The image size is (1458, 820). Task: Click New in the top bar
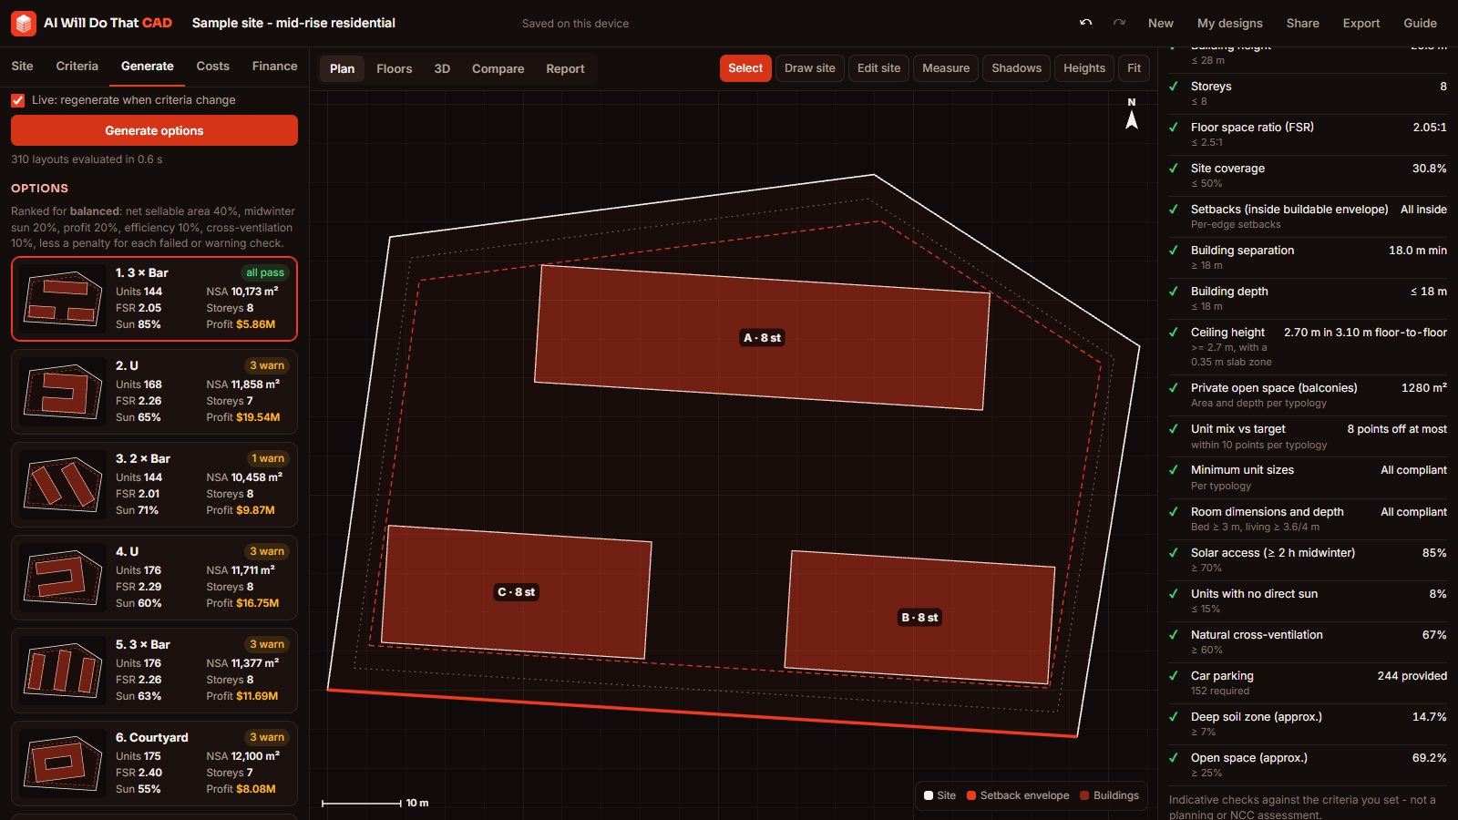(x=1160, y=23)
